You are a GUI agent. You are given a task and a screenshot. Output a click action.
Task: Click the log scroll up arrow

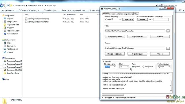coord(171,74)
